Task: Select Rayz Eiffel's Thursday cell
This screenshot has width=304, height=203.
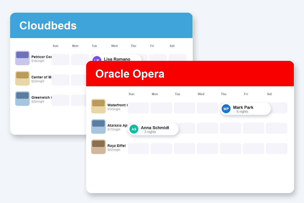Action: pyautogui.click(x=231, y=148)
